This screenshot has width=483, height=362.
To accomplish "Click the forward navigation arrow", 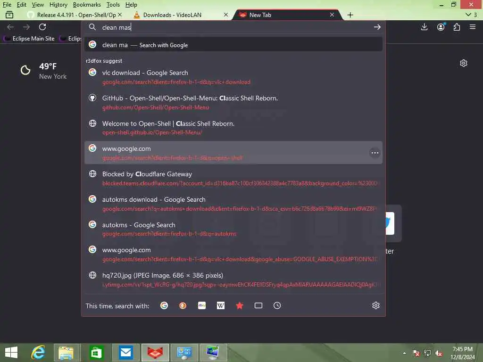I will pyautogui.click(x=26, y=27).
